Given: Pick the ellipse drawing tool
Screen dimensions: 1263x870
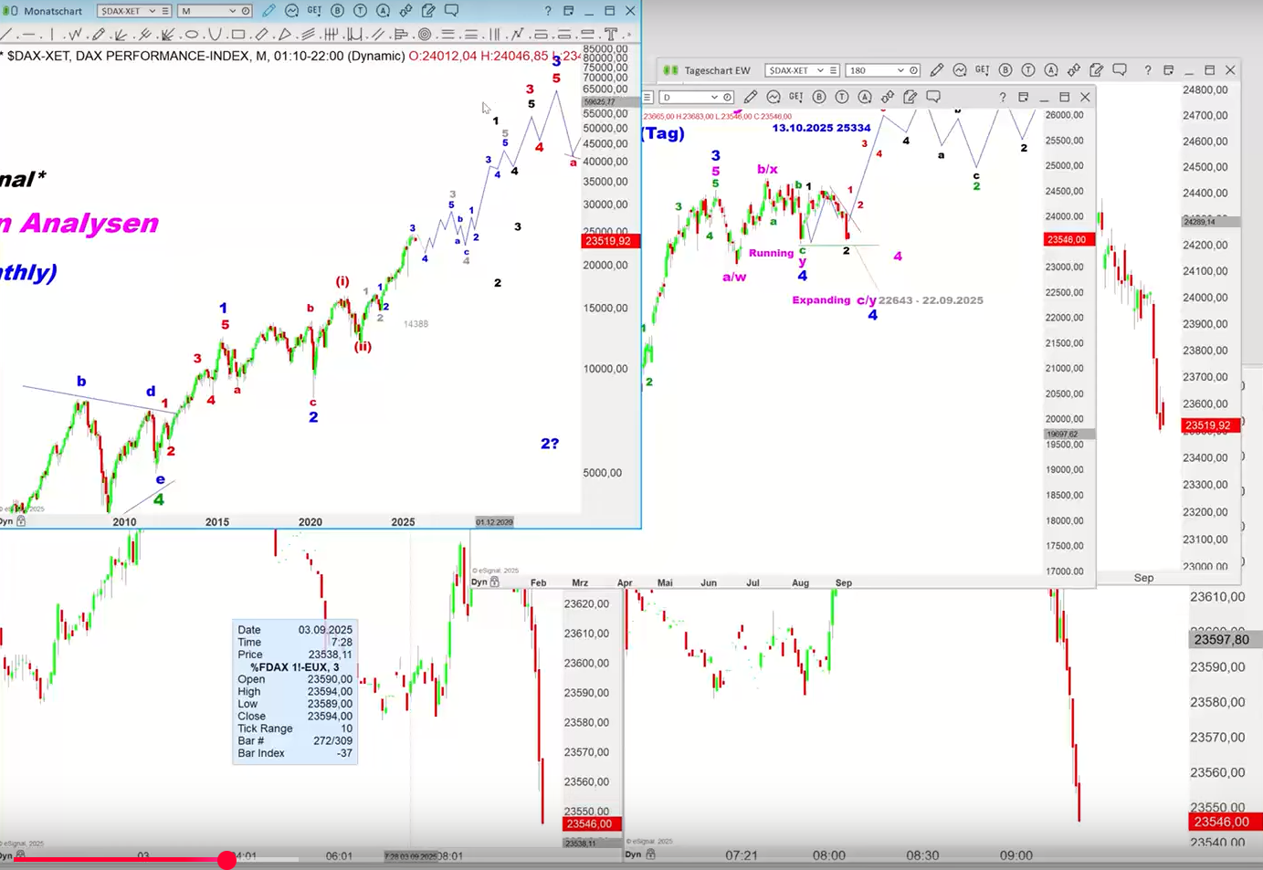Looking at the screenshot, I should [x=192, y=35].
